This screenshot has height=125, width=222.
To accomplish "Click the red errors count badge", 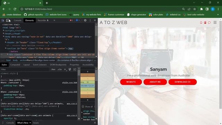I will coord(71,20).
